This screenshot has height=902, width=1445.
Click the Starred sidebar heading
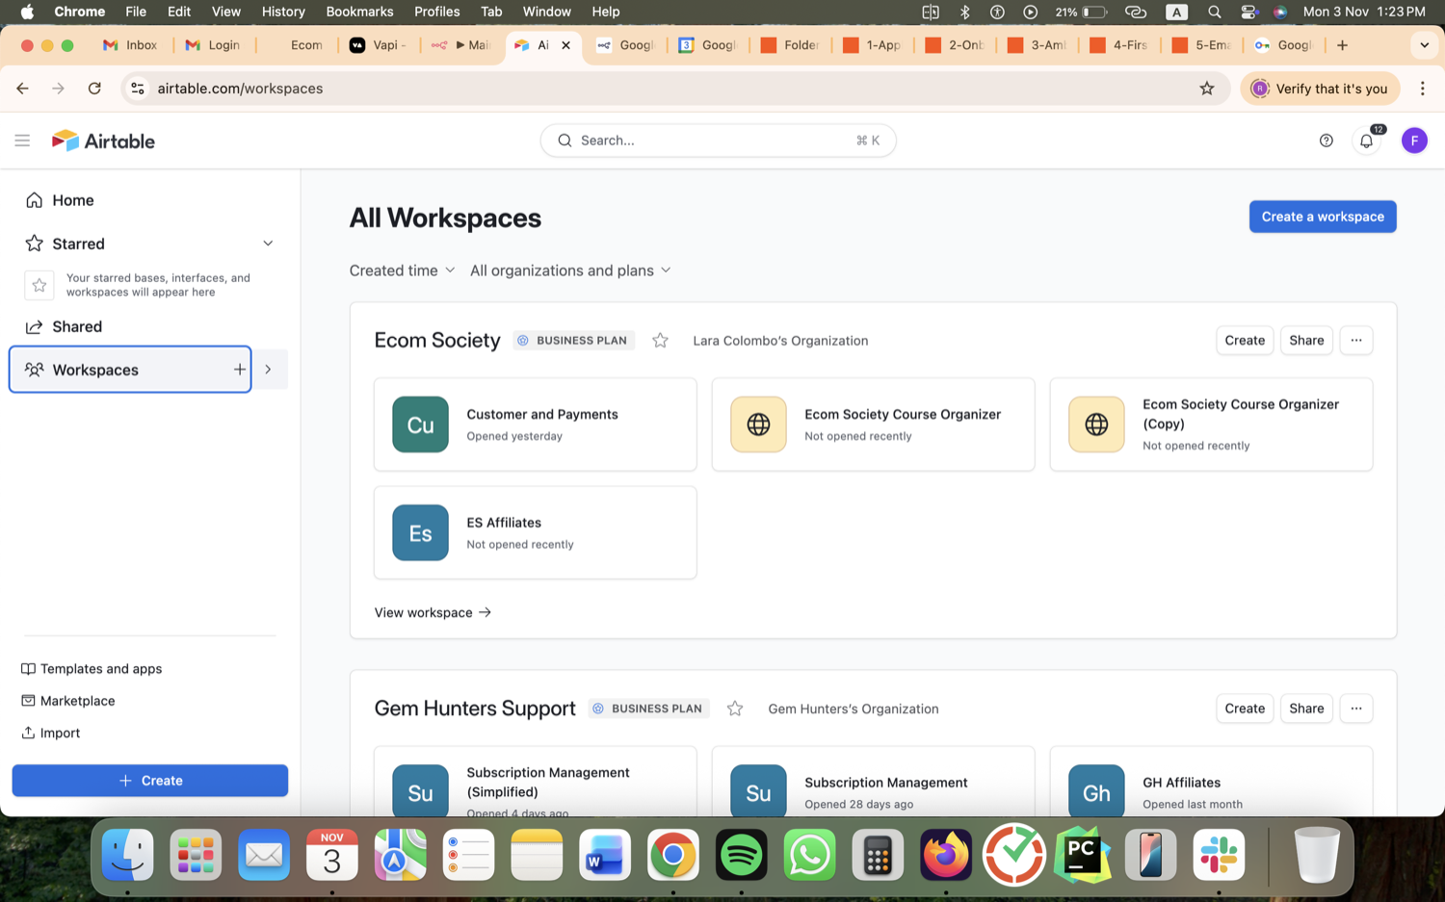click(x=78, y=244)
